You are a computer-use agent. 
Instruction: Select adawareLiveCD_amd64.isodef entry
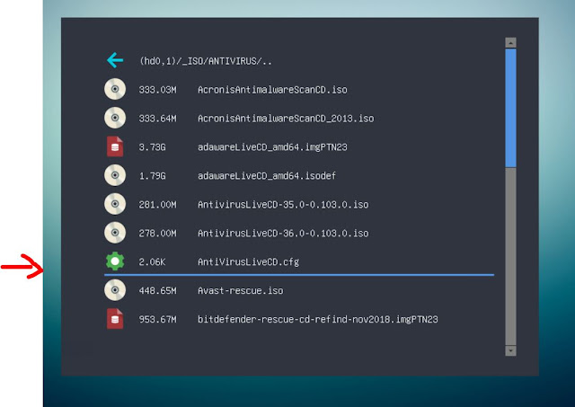267,175
